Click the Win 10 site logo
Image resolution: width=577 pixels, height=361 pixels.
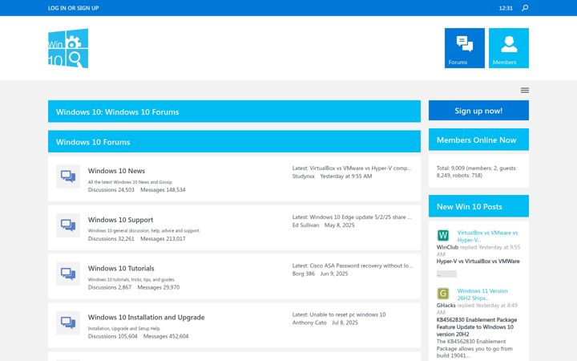tap(68, 48)
